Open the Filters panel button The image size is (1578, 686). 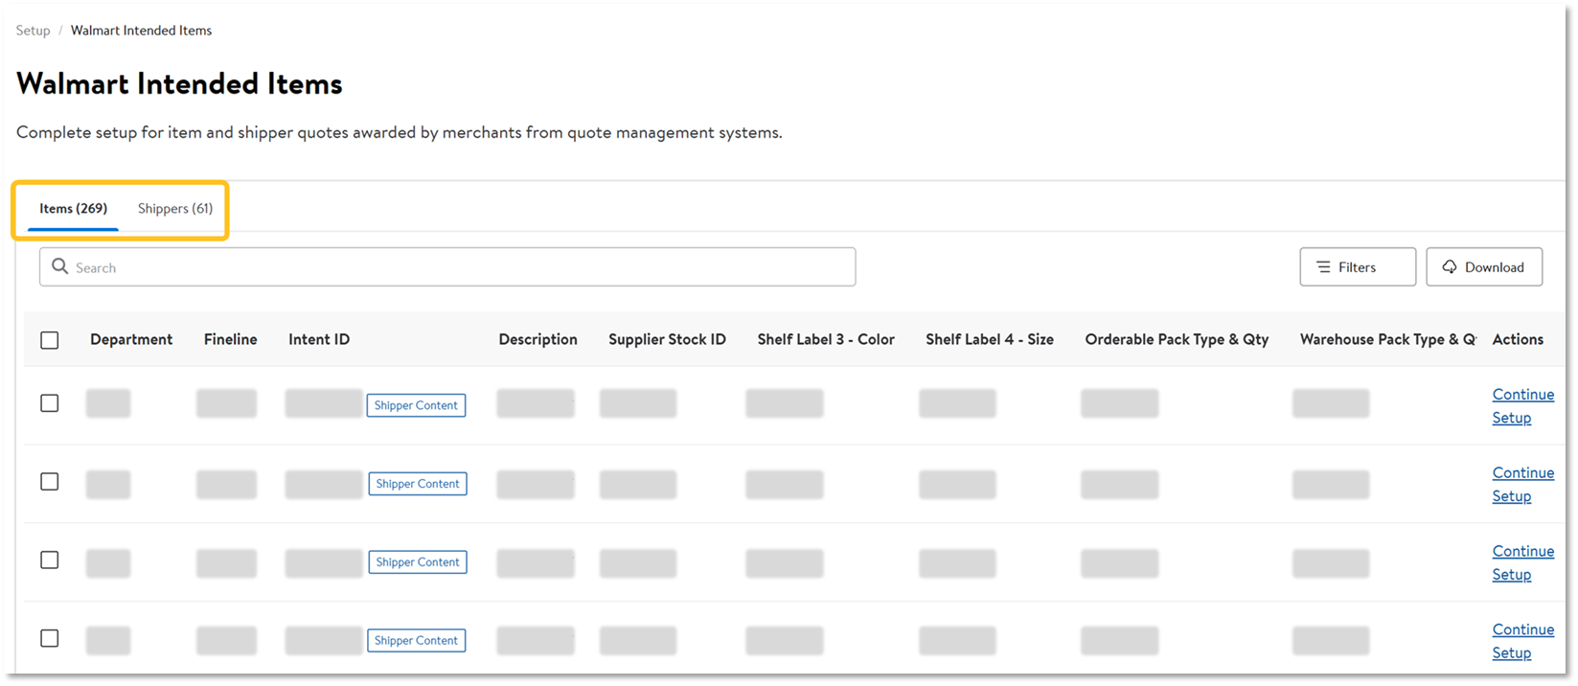(1357, 267)
